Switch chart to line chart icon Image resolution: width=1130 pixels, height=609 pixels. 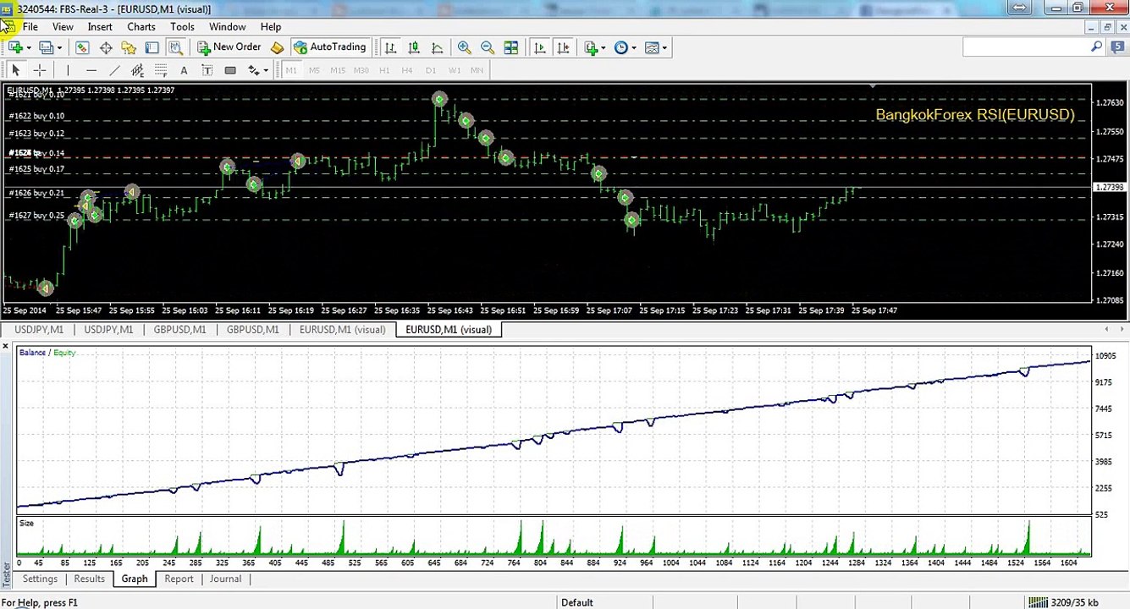click(x=437, y=48)
